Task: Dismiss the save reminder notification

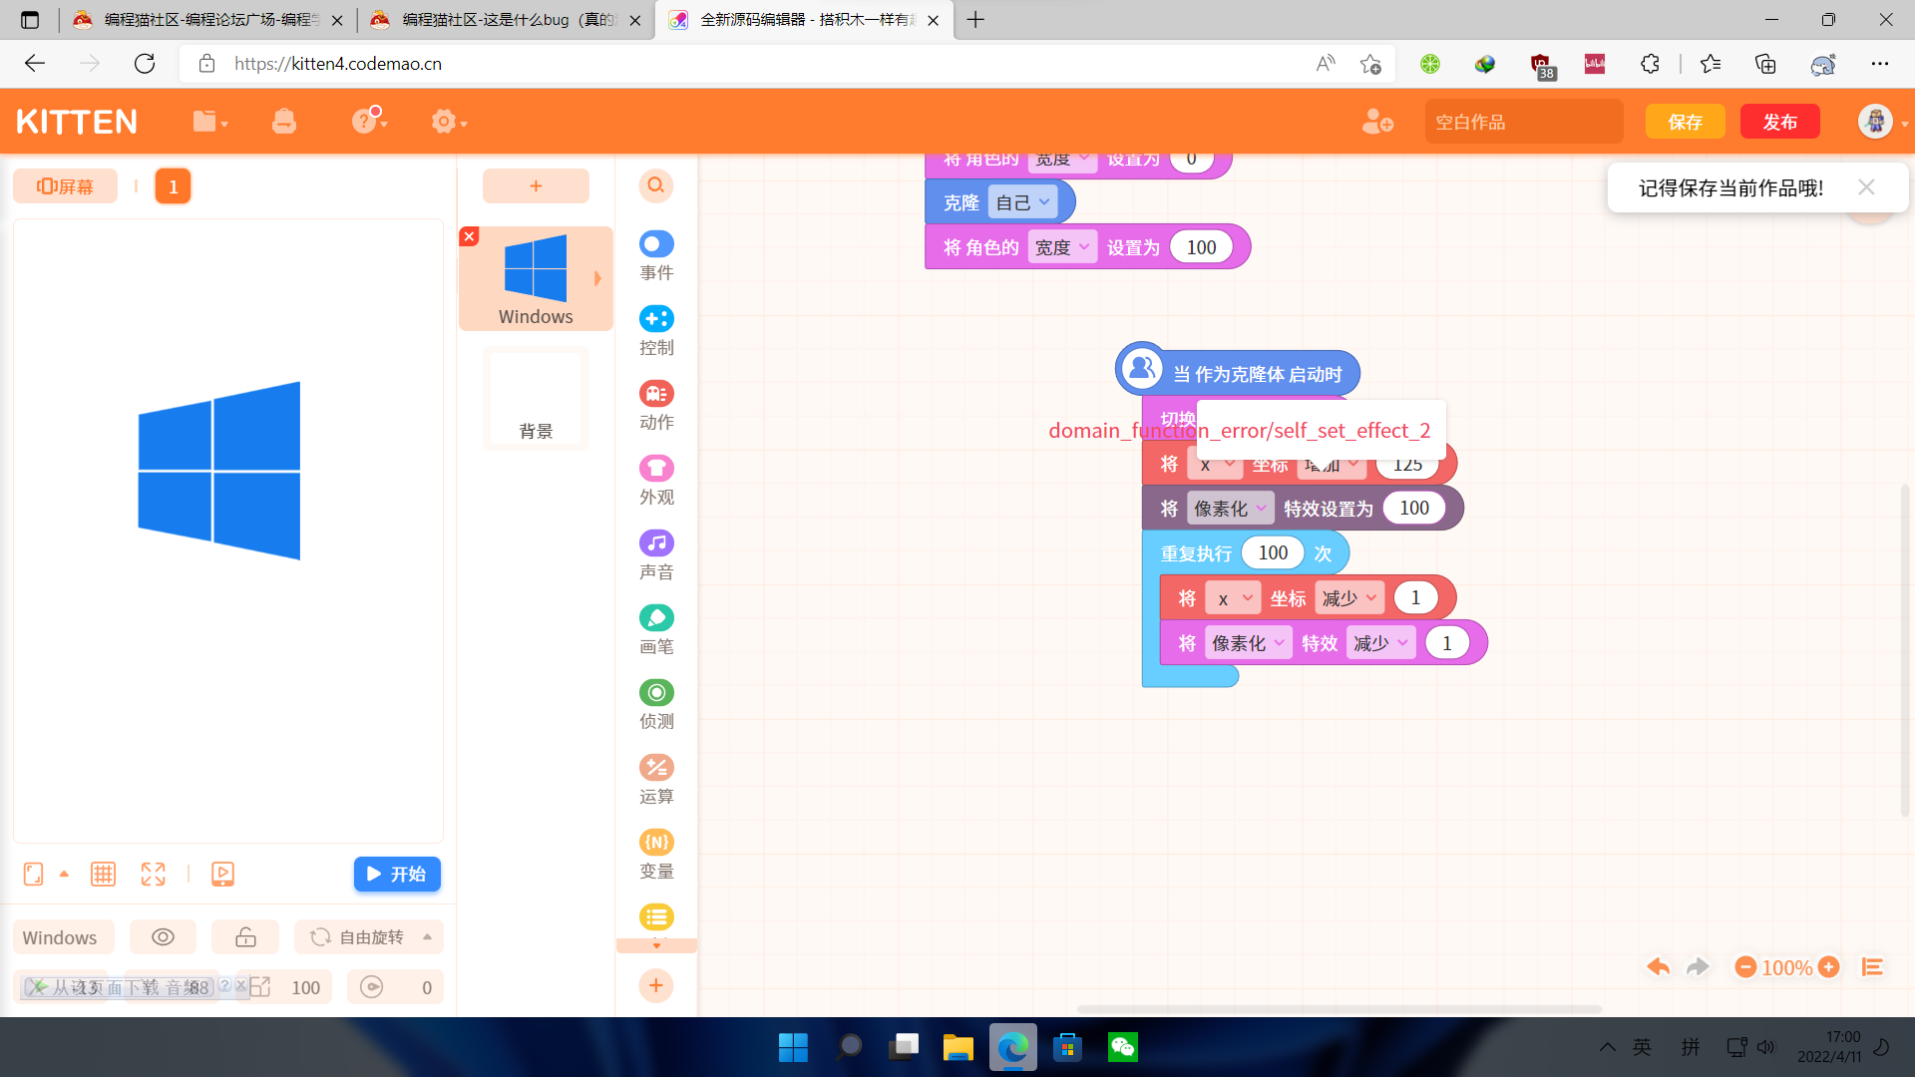Action: pyautogui.click(x=1866, y=187)
